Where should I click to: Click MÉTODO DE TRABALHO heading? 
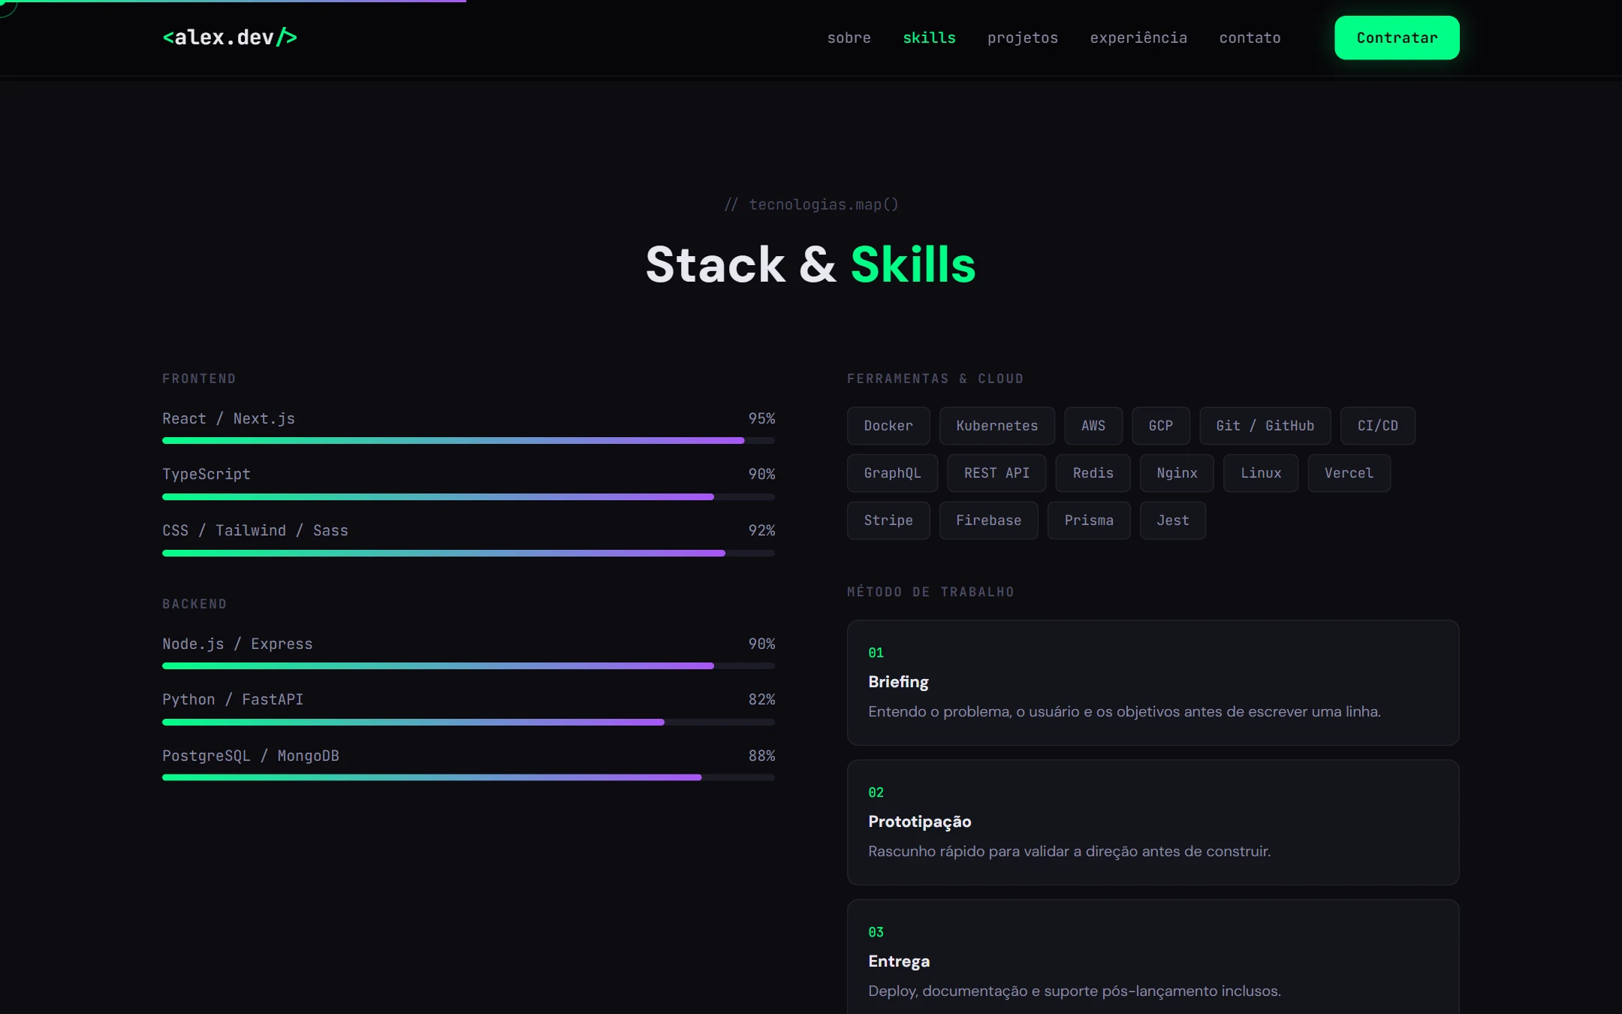pos(930,592)
